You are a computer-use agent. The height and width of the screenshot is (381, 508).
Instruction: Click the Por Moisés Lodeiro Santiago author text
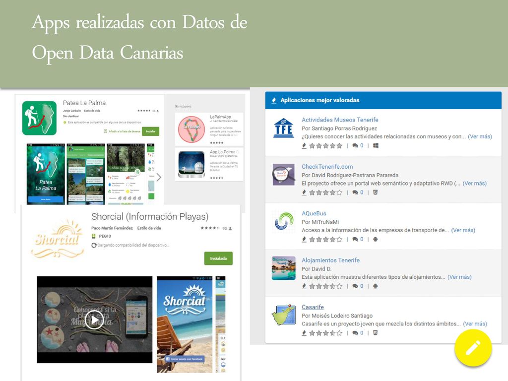(x=337, y=316)
